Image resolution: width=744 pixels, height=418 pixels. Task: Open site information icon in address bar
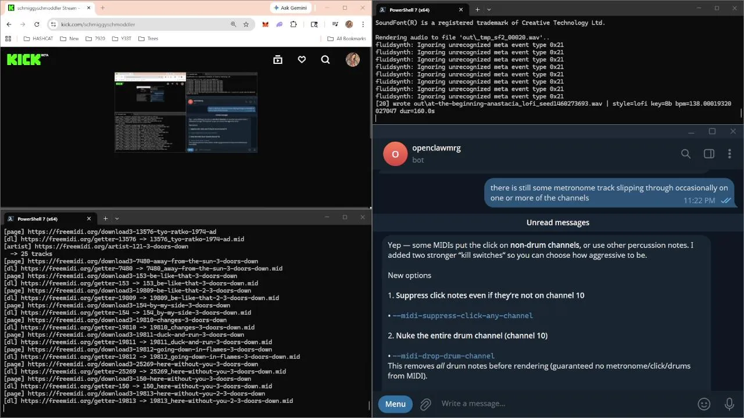(x=53, y=24)
